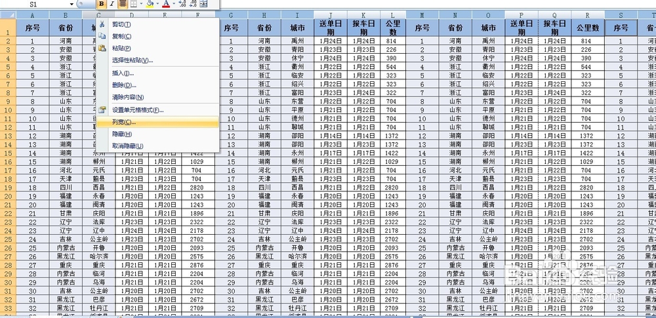Select column J header

tap(331, 16)
